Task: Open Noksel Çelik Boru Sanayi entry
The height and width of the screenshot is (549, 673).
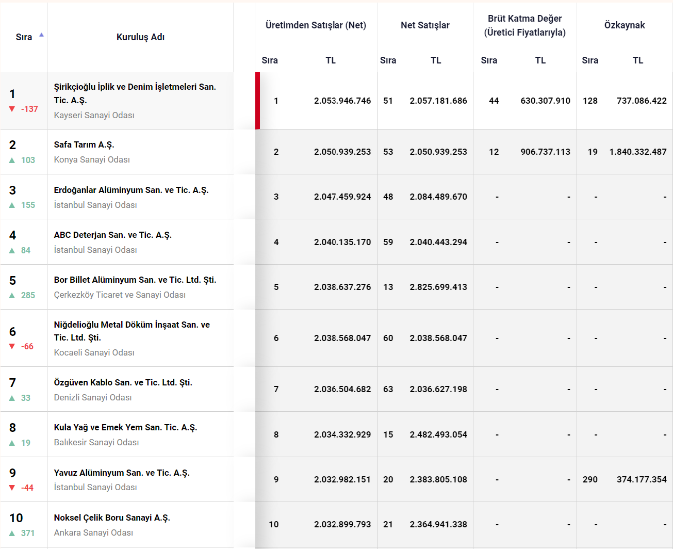Action: coord(112,518)
